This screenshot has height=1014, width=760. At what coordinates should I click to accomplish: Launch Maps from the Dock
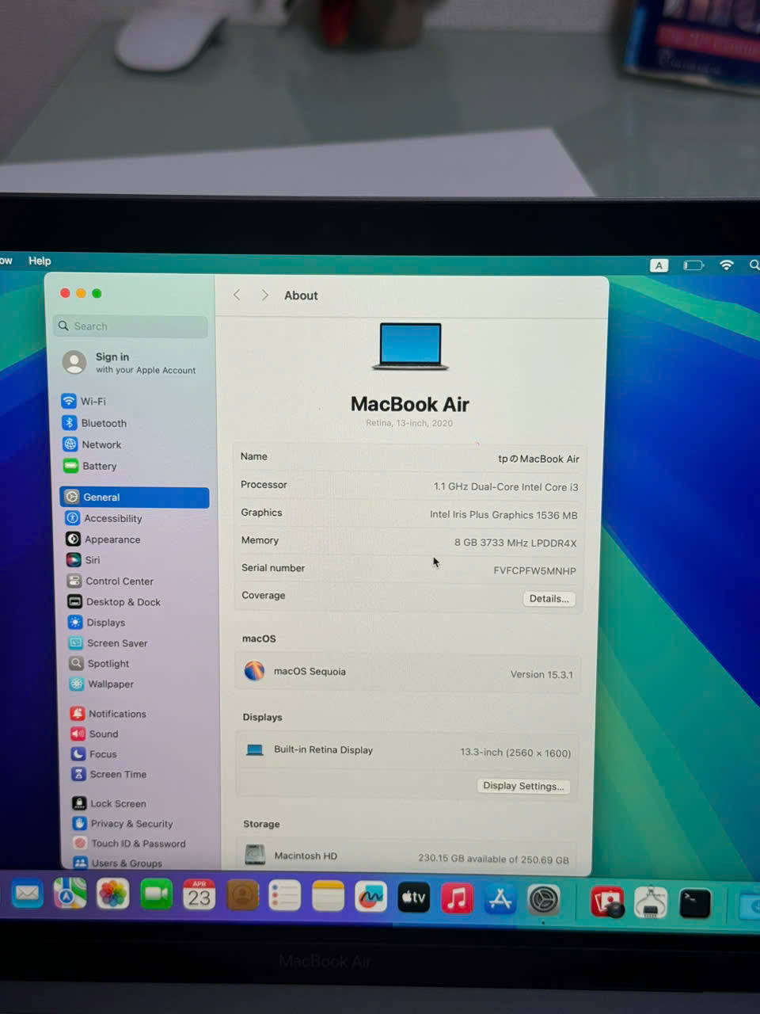coord(70,895)
